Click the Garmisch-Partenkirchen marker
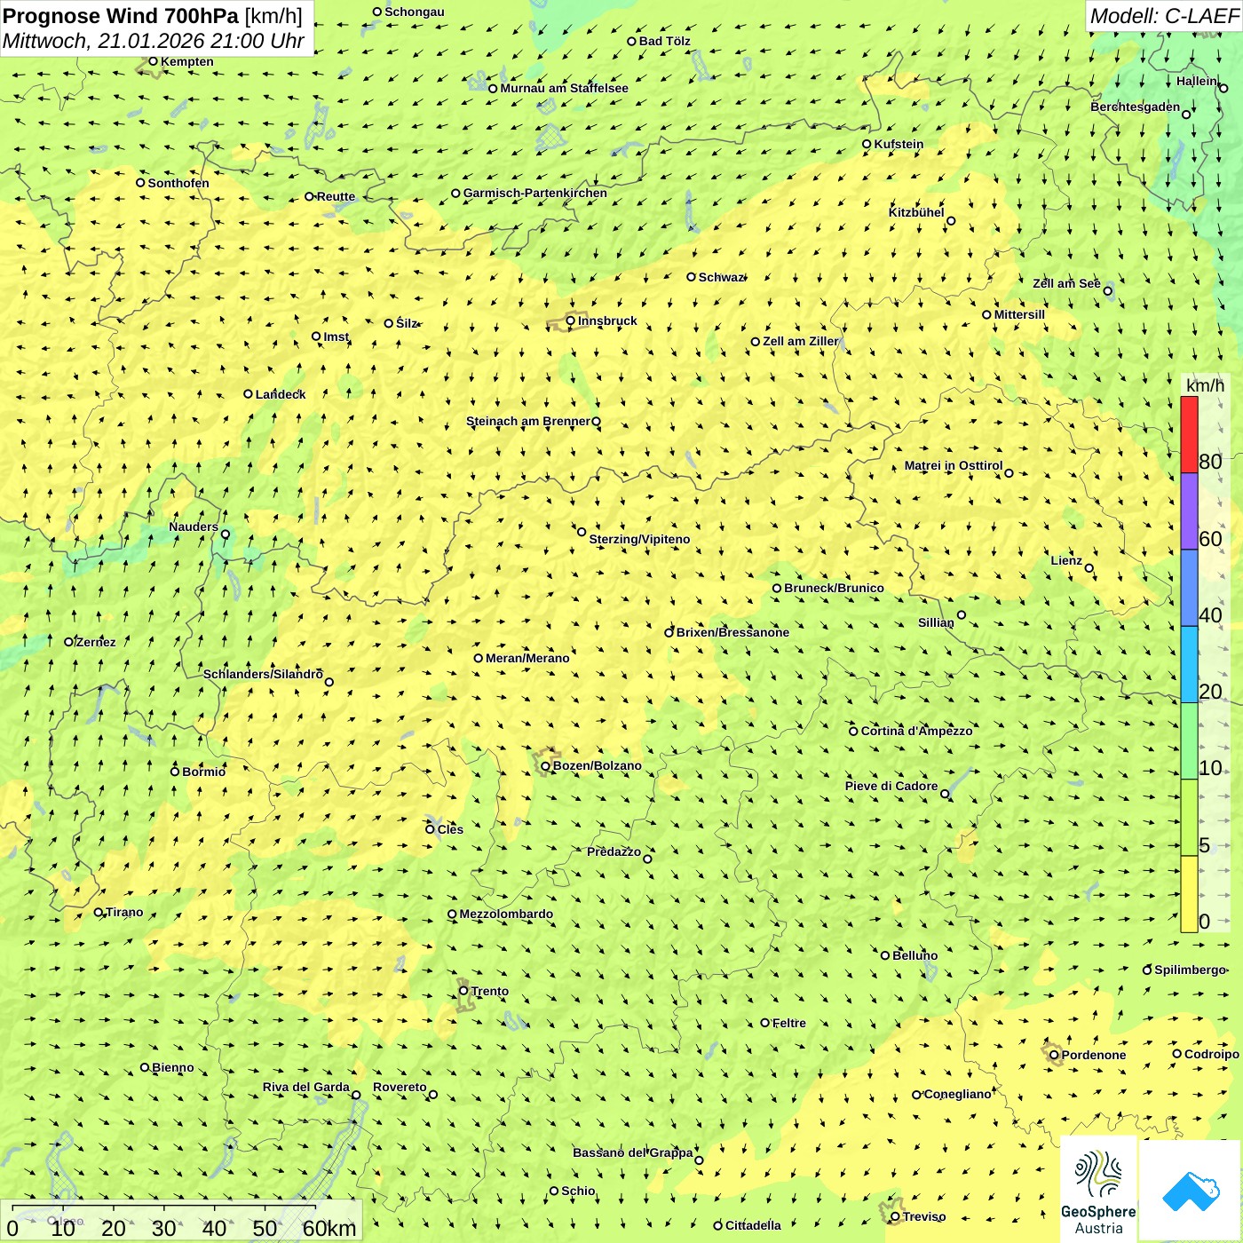 click(456, 193)
